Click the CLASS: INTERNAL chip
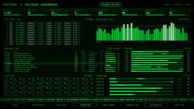Image resolution: width=194 pixels, height=109 pixels. pos(109,105)
